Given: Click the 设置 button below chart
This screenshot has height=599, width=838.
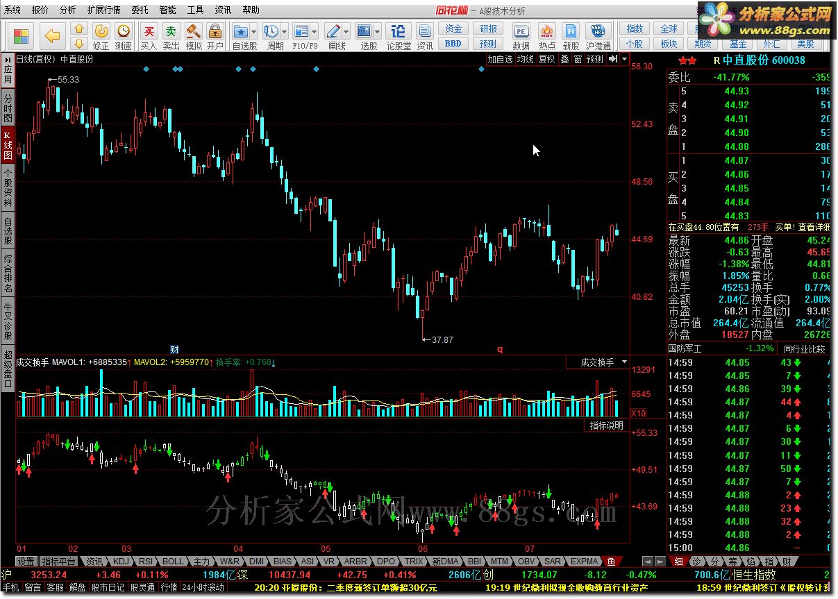Looking at the screenshot, I should [x=26, y=561].
